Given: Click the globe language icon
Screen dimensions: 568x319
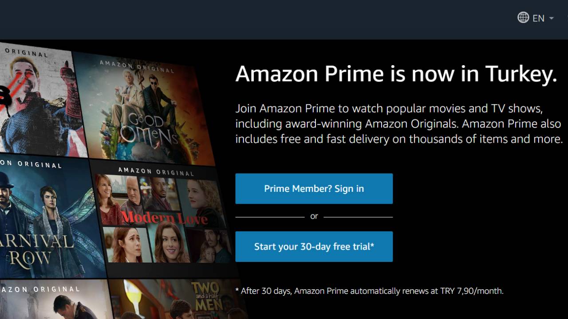Looking at the screenshot, I should click(x=523, y=18).
